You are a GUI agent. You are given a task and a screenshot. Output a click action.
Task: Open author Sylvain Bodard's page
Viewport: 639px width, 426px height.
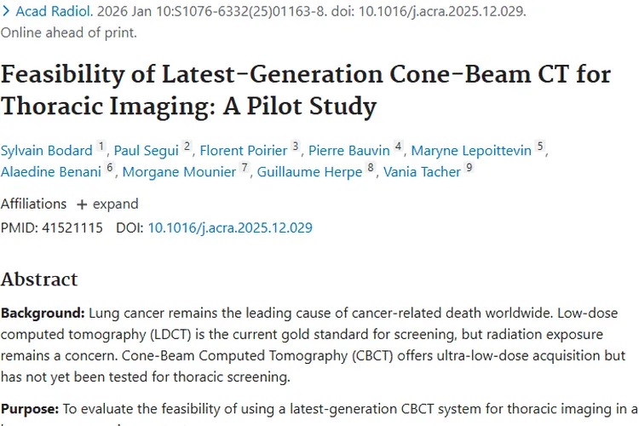[x=46, y=151]
